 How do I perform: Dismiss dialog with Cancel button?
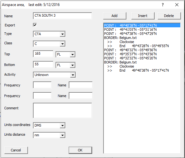coord(16,150)
